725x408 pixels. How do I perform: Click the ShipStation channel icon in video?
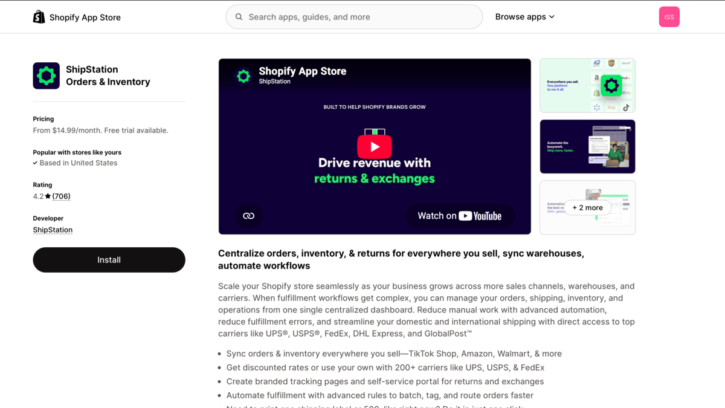(x=243, y=76)
